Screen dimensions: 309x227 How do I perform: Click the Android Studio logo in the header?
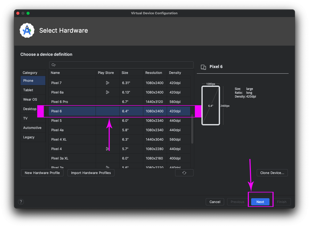[x=27, y=31]
